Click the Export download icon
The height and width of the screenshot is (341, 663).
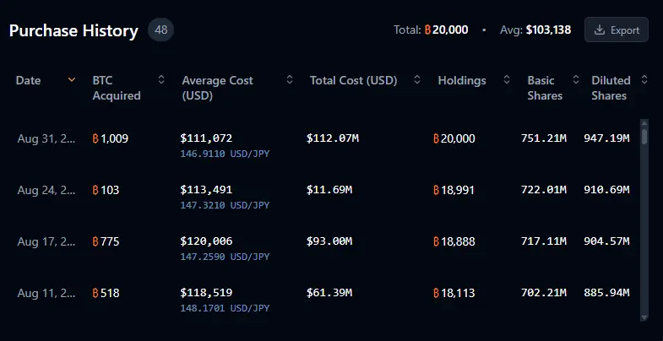pos(600,30)
